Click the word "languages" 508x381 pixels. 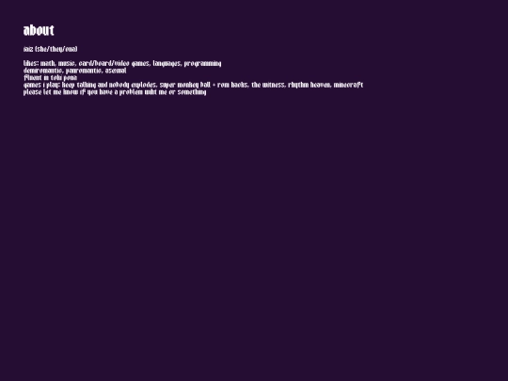[167, 64]
